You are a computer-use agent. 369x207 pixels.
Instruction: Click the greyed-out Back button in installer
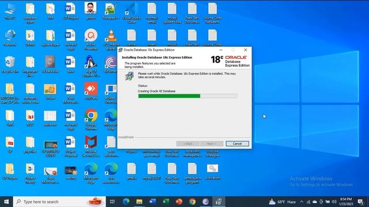pyautogui.click(x=188, y=144)
